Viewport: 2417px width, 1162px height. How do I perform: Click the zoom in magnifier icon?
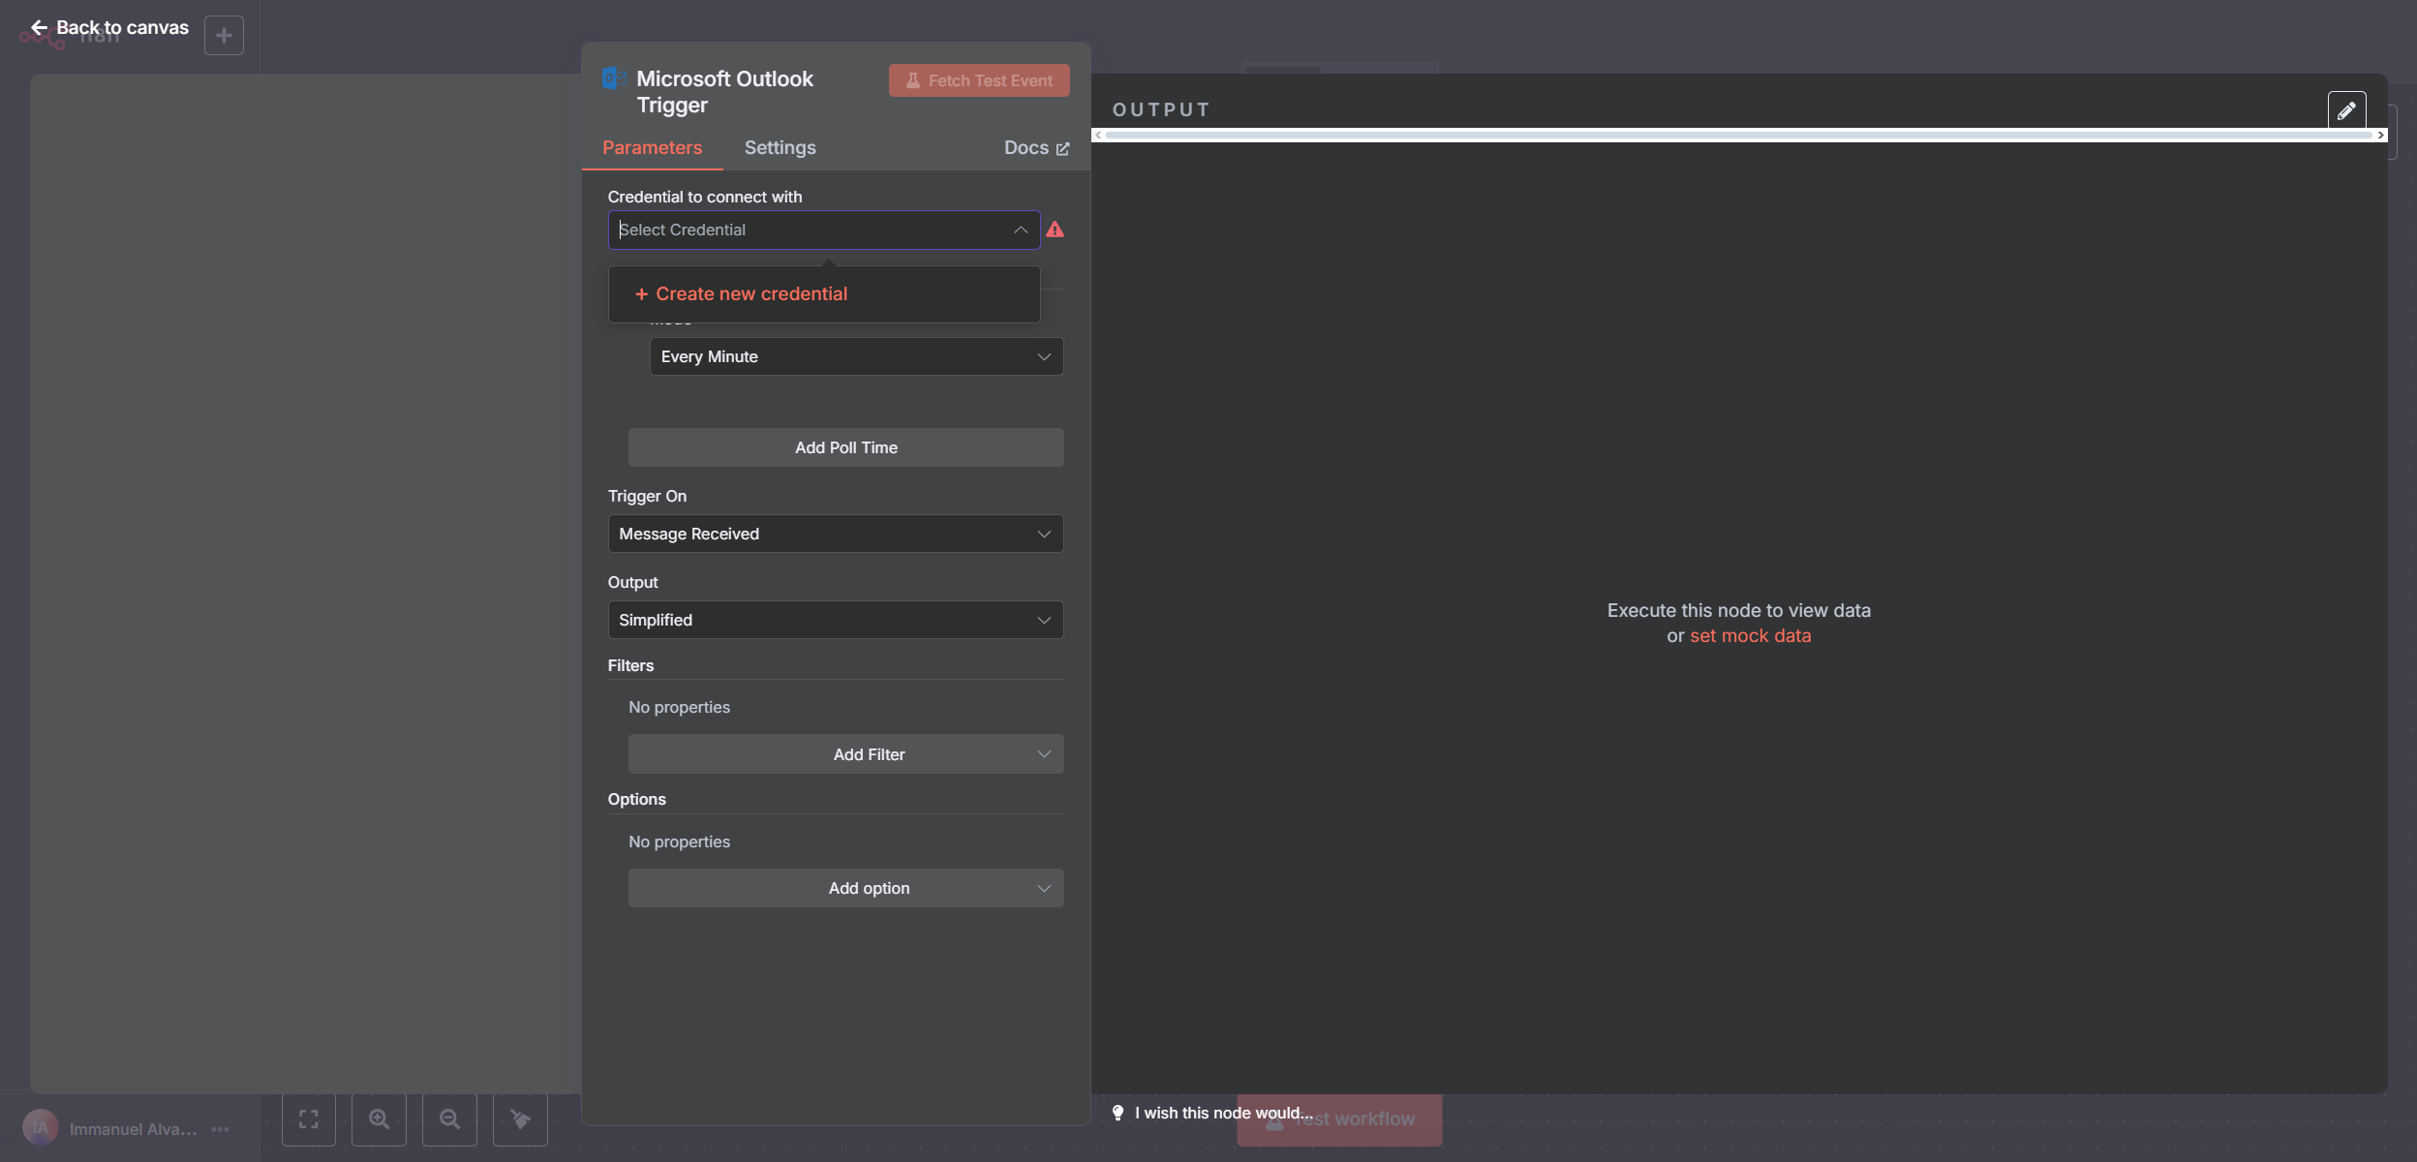tap(379, 1119)
